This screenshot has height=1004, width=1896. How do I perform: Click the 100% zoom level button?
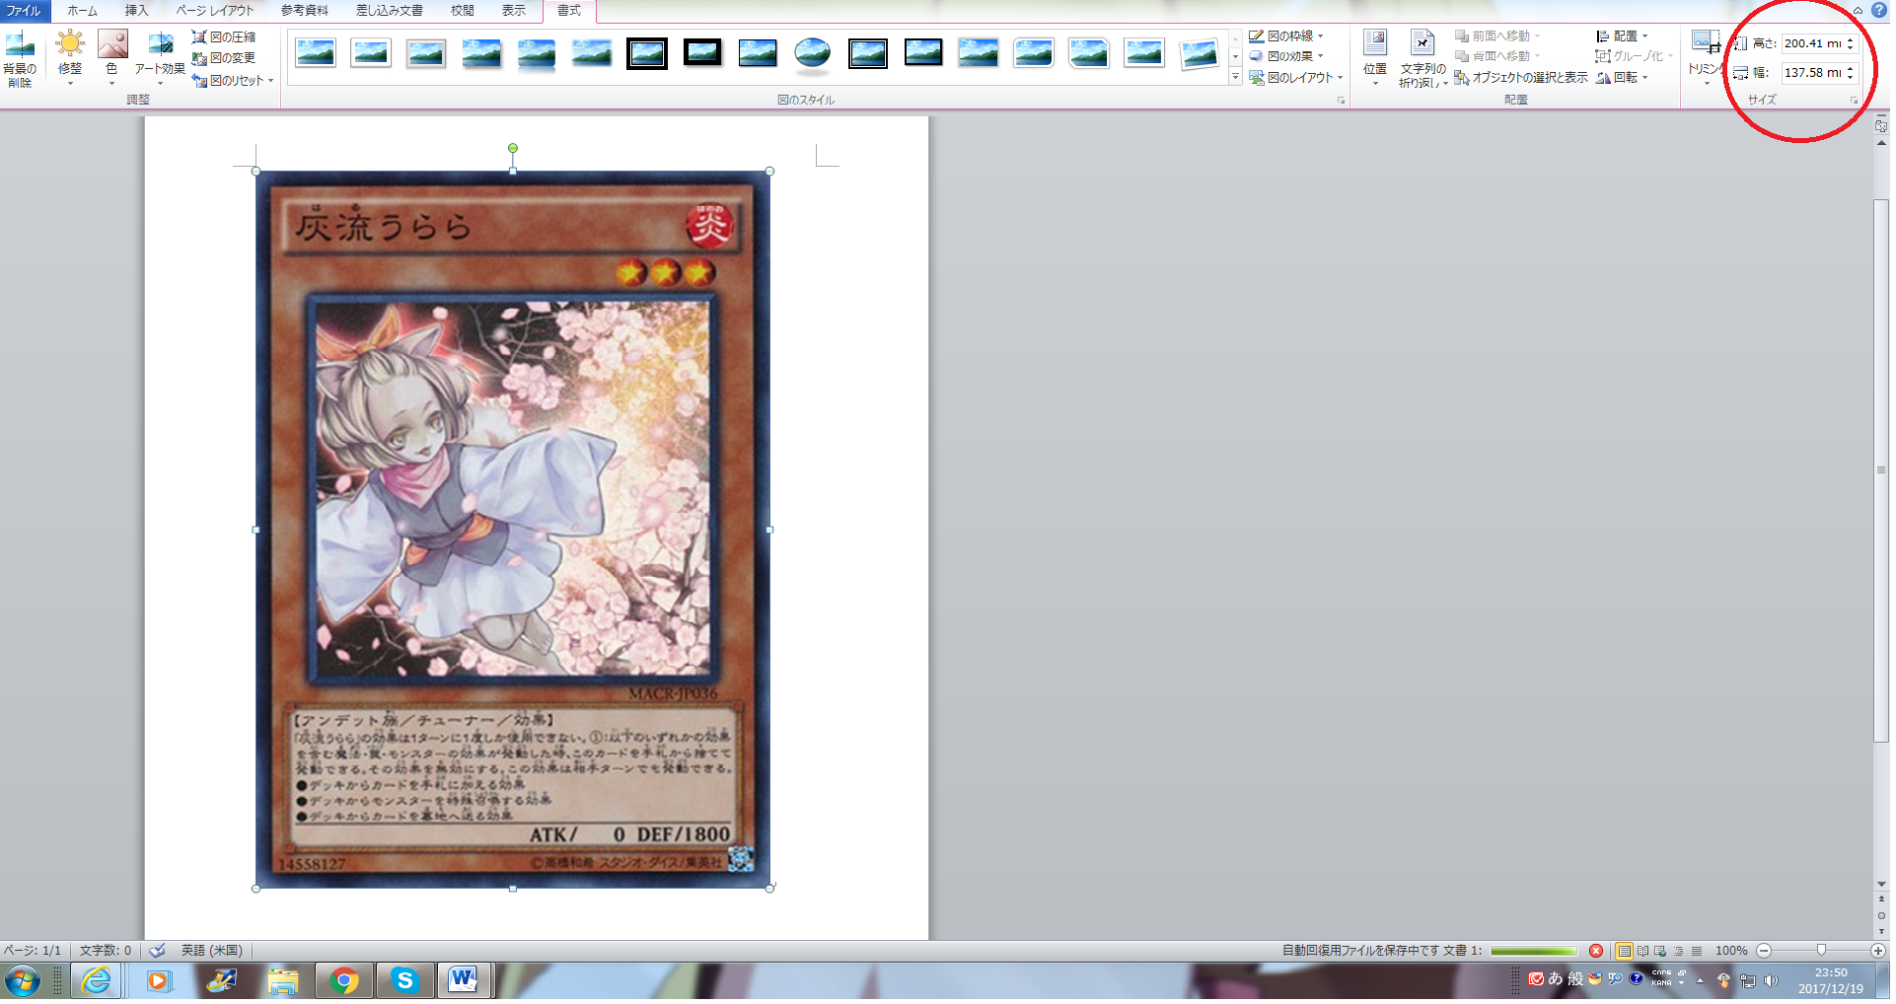point(1731,951)
